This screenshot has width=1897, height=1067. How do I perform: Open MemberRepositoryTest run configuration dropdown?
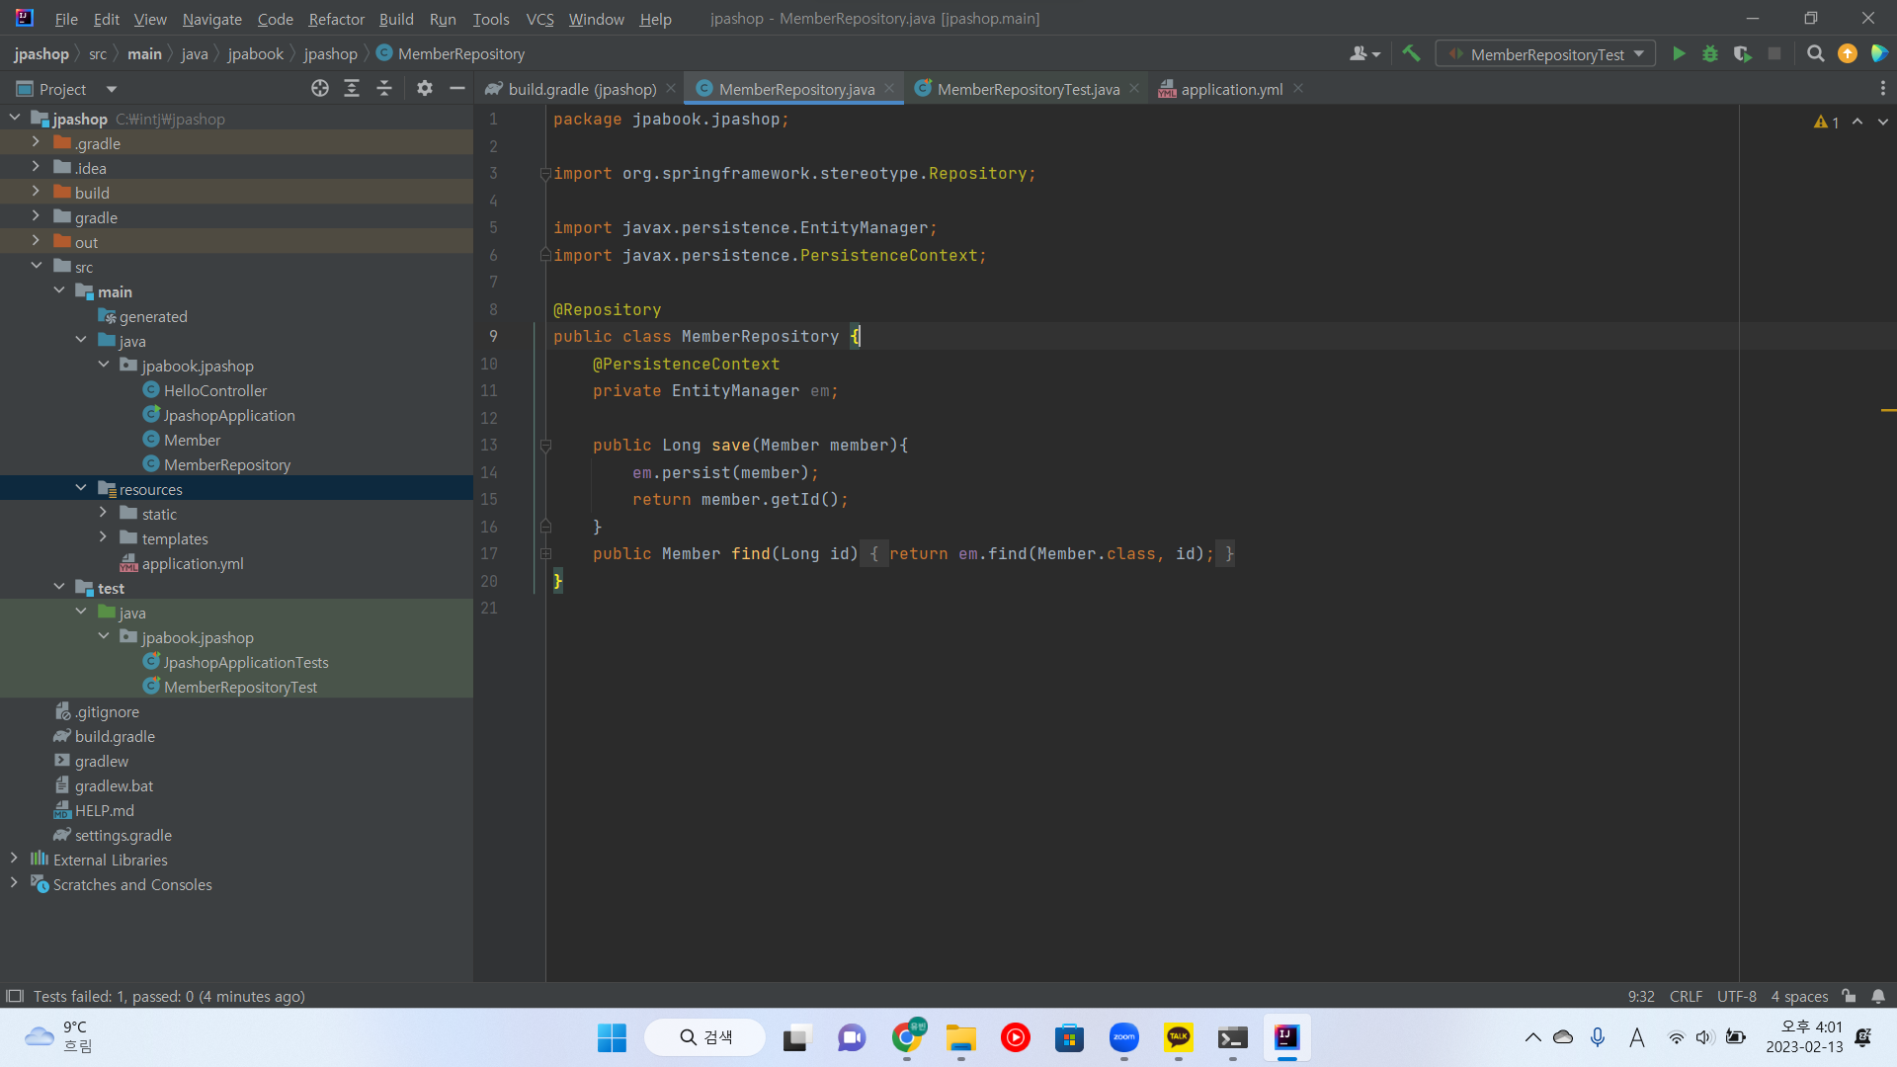tap(1546, 54)
